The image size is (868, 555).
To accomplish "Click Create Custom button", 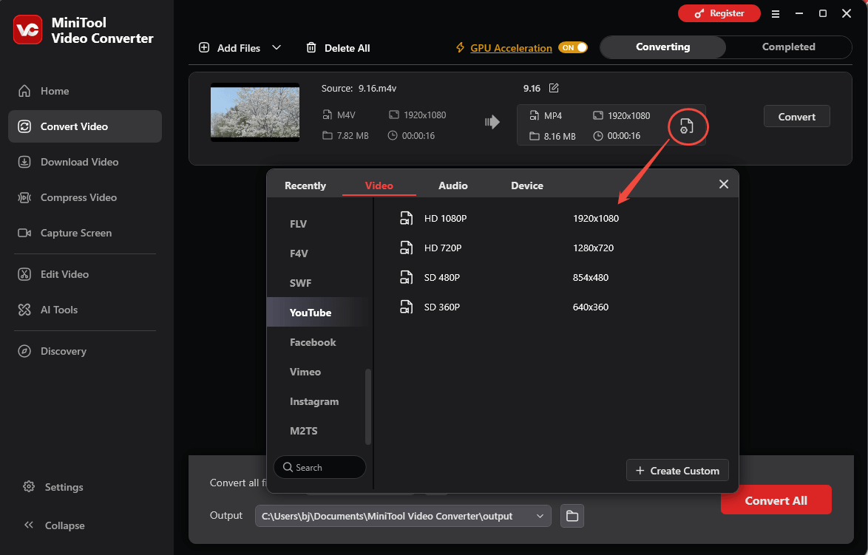I will pyautogui.click(x=677, y=470).
